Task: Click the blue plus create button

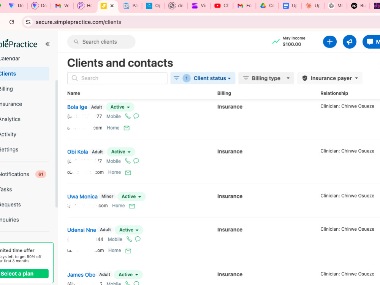Action: tap(329, 42)
